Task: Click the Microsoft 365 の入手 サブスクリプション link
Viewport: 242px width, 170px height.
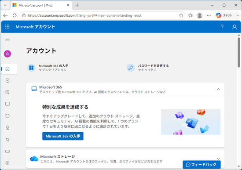Action: coord(53,68)
